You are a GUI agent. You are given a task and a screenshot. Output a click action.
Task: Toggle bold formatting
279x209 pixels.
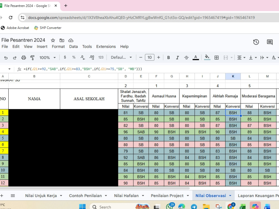pos(169,58)
